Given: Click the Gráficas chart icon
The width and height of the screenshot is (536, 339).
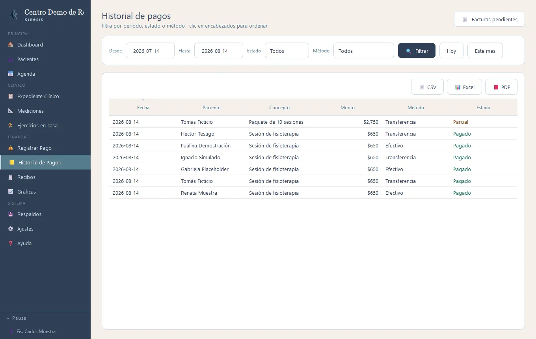Looking at the screenshot, I should pyautogui.click(x=11, y=192).
